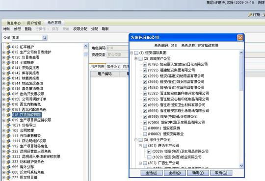Switch to the 用户管理 tab
Image resolution: width=265 pixels, height=181 pixels.
point(34,23)
